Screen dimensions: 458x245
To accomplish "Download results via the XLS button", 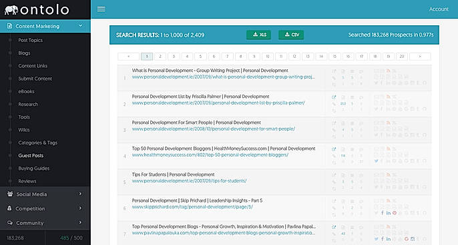I will click(x=259, y=35).
